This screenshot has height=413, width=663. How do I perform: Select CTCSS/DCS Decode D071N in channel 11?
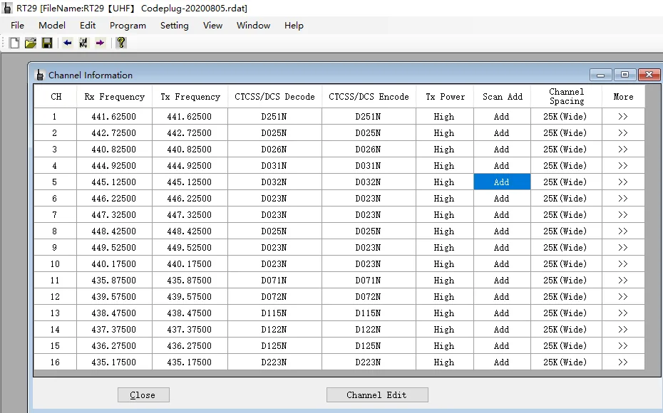(x=274, y=281)
